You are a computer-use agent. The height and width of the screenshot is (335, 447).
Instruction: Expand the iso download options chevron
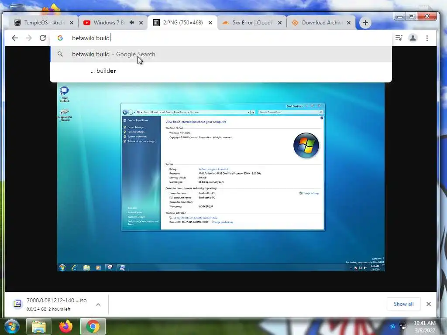tap(98, 304)
